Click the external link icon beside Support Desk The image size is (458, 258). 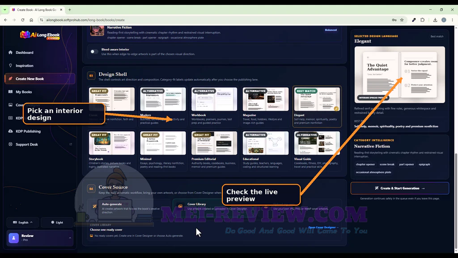pos(71,144)
